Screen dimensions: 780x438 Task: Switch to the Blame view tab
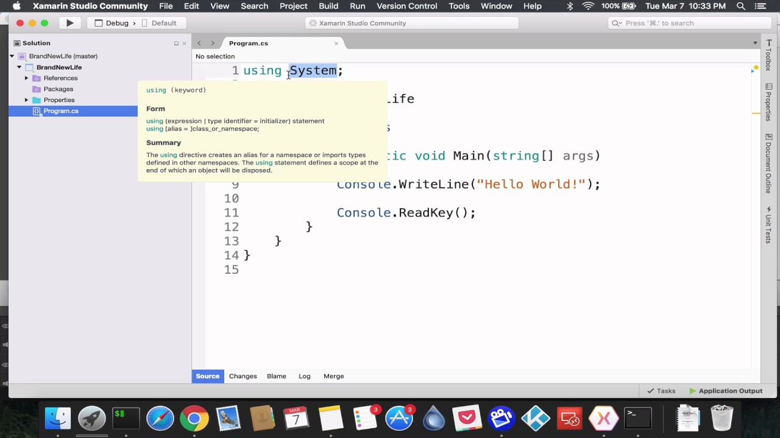point(277,376)
